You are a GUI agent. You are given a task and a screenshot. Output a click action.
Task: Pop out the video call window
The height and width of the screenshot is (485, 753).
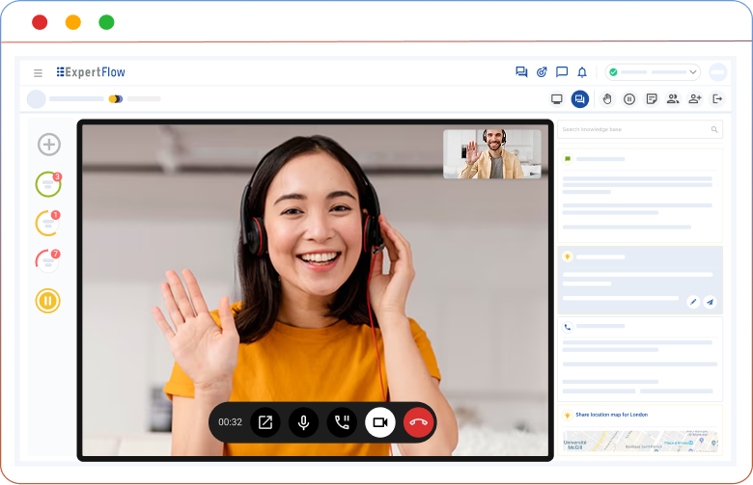click(x=265, y=422)
